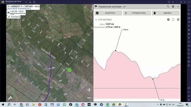Click the +173 м / -209 м ascent-descent value
Image resolution: width=191 pixels, height=107 pixels.
tap(113, 27)
